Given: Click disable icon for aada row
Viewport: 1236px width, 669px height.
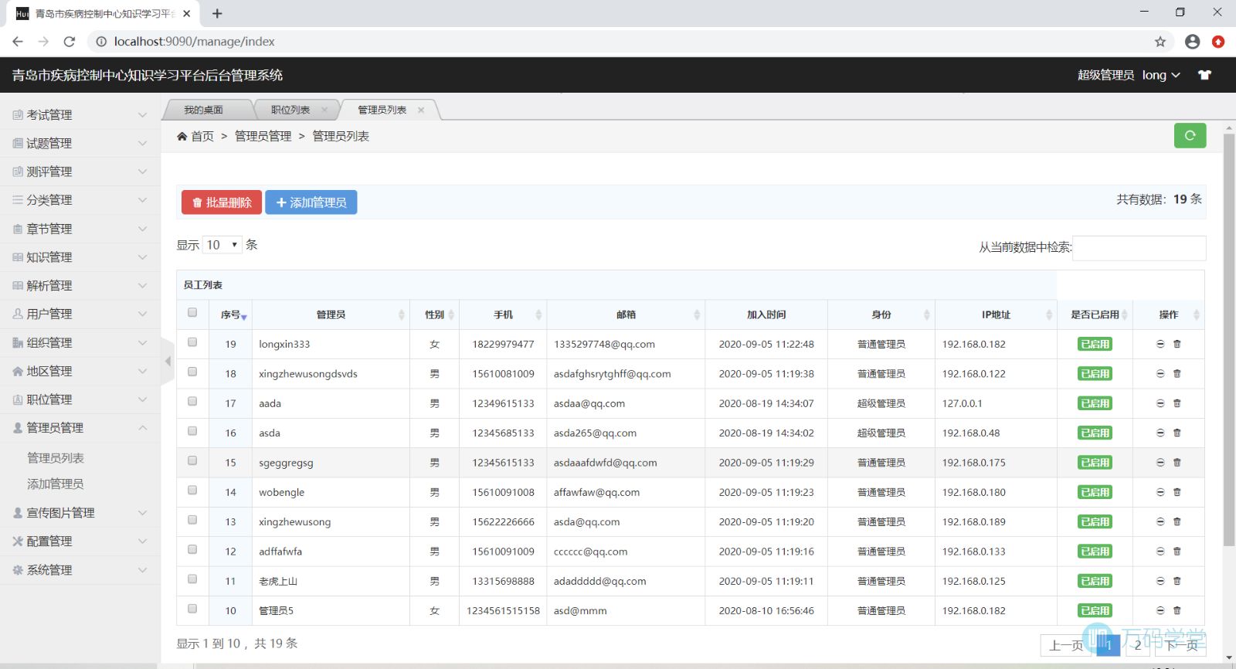Looking at the screenshot, I should 1160,403.
